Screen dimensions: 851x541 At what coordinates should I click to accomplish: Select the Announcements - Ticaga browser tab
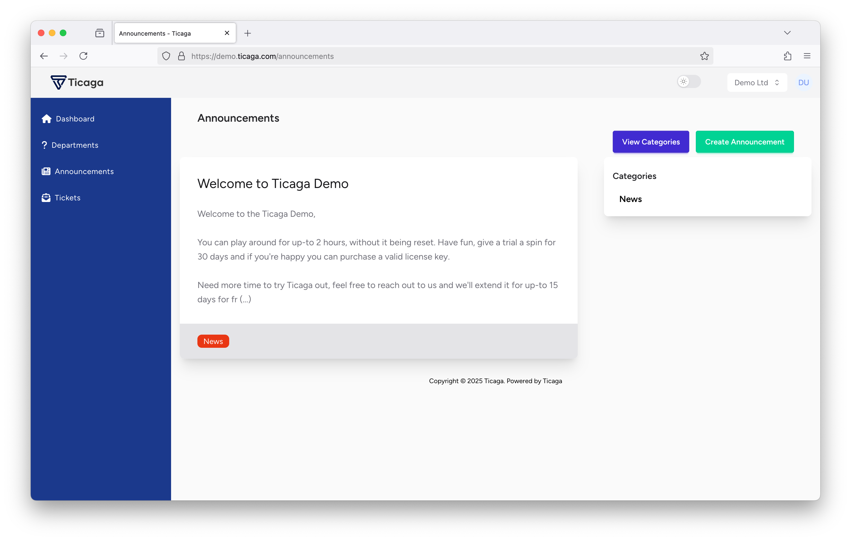(170, 33)
